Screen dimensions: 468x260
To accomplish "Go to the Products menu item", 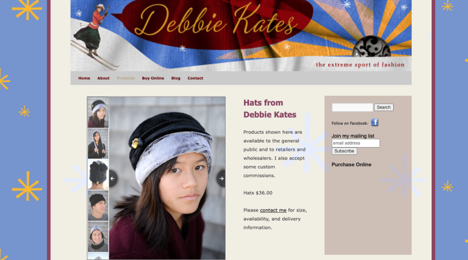I will [126, 78].
